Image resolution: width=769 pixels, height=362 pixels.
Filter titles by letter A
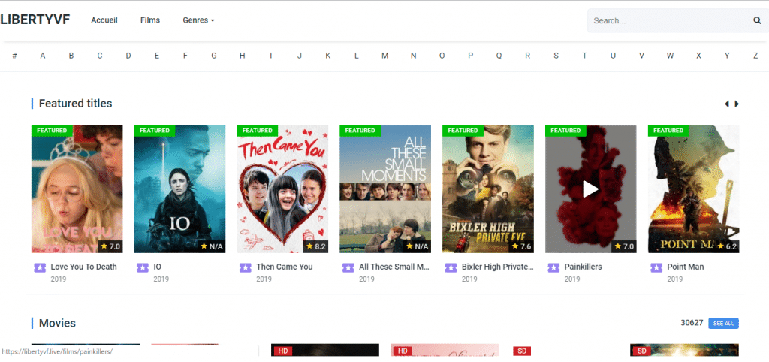pos(43,56)
